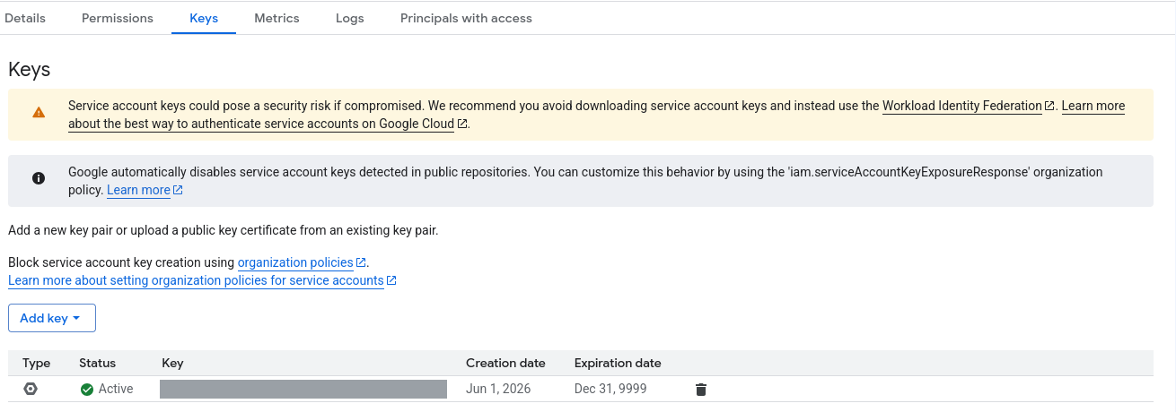Click external-link icon after organization policies
1176x412 pixels.
click(x=361, y=262)
